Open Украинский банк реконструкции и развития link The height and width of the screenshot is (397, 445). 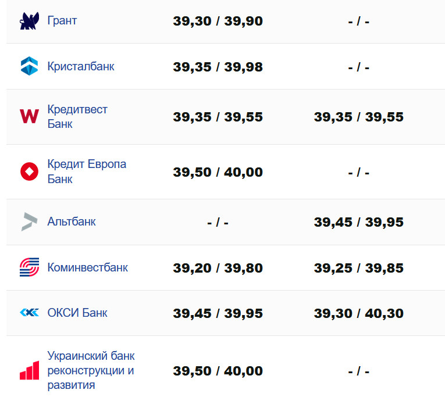coord(91,370)
